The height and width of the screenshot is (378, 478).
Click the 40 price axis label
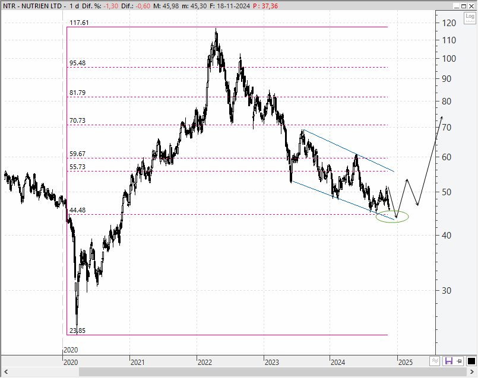click(x=447, y=236)
